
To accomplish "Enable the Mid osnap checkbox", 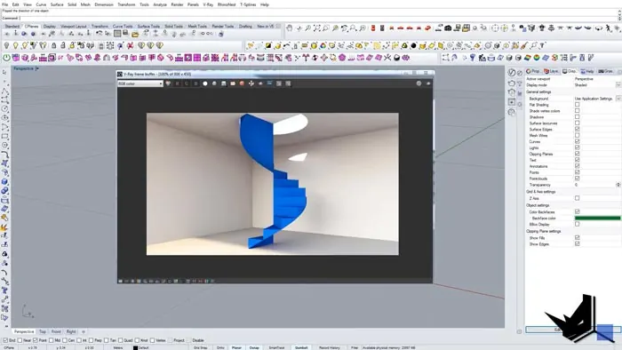I will click(52, 340).
